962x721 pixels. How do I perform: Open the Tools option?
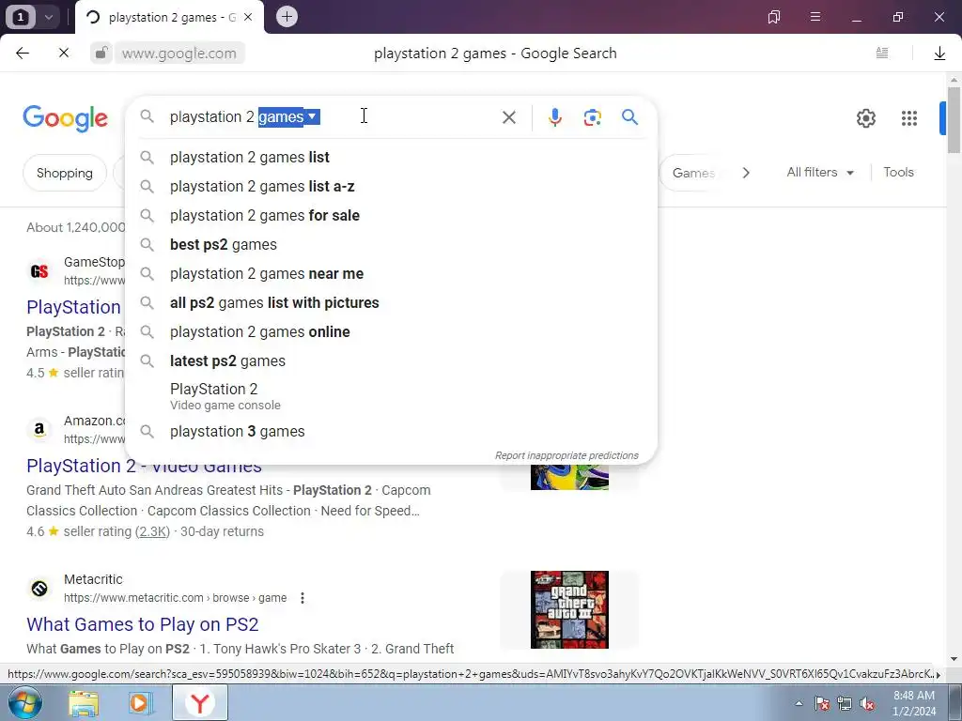pyautogui.click(x=898, y=173)
